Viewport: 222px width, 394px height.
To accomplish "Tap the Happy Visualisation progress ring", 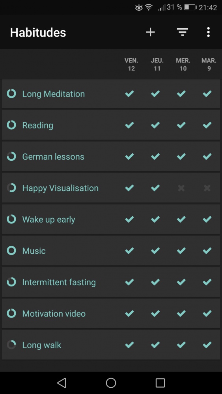I will point(11,188).
